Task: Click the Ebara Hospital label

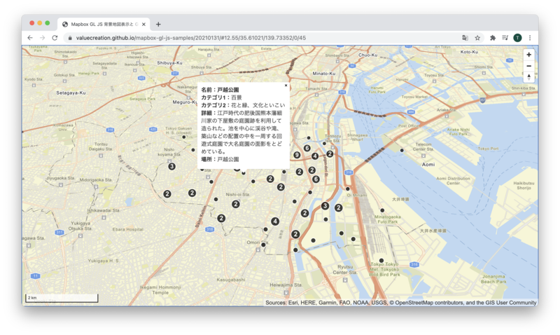Action: click(128, 229)
